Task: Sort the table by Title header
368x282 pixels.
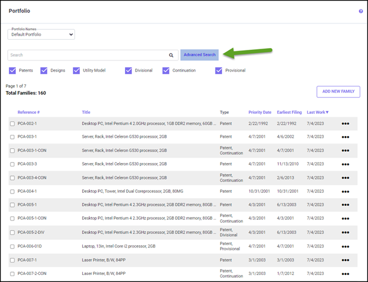Action: [86, 112]
